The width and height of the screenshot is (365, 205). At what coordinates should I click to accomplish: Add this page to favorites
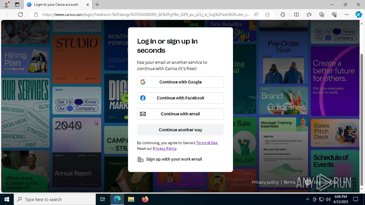click(x=267, y=15)
